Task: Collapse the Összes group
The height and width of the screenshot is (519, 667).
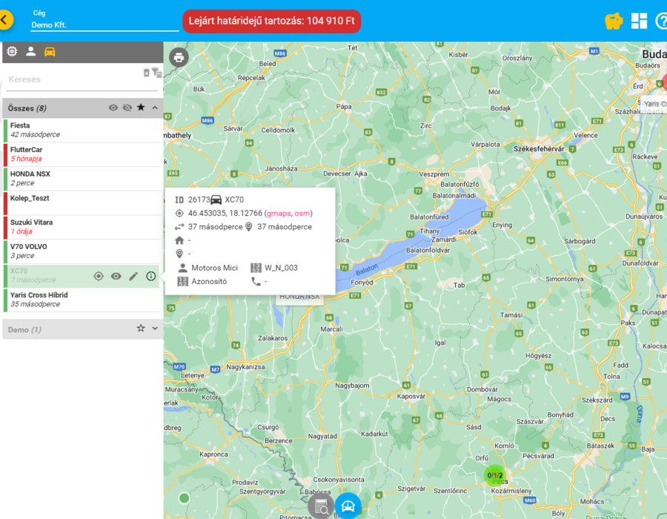Action: coord(155,108)
